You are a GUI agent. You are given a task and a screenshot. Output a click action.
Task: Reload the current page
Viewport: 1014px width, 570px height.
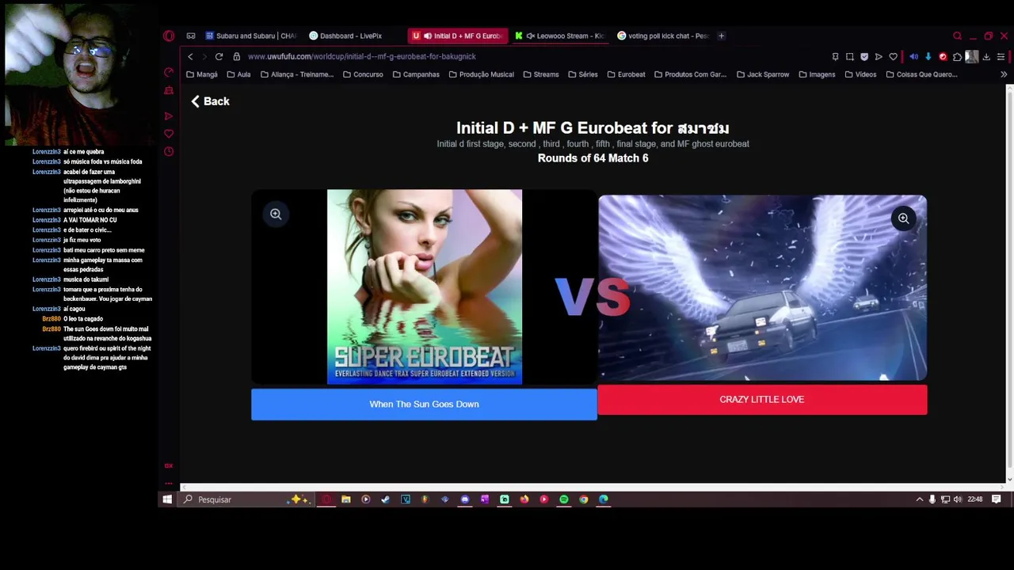tap(219, 56)
